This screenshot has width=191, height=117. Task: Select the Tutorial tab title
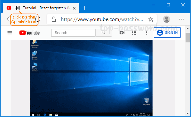46,8
